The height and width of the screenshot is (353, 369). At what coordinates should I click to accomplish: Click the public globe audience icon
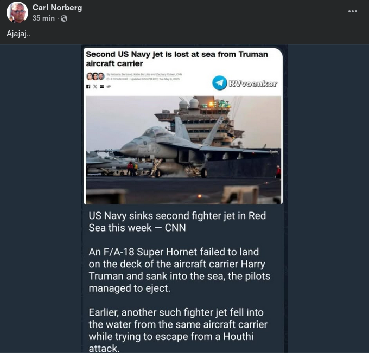(64, 18)
